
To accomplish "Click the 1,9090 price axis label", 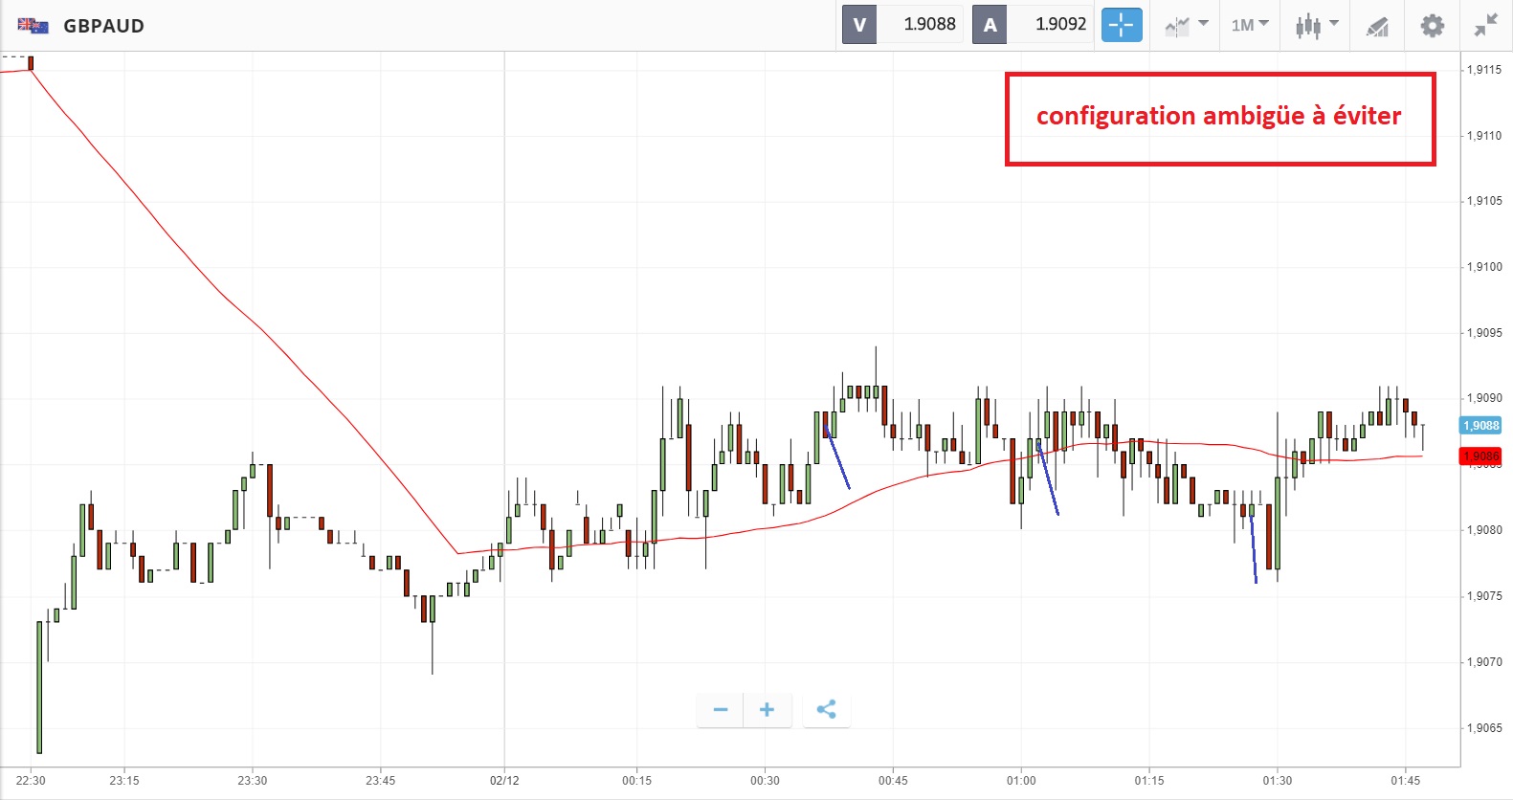I will pyautogui.click(x=1484, y=398).
